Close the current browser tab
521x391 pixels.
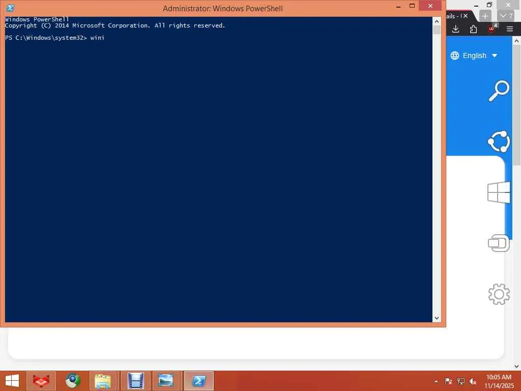[x=466, y=16]
